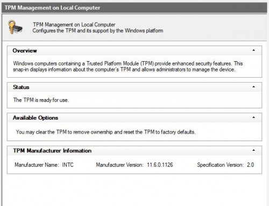Click header line 'TPM Management on Local Computer' beside icon

(x=74, y=25)
